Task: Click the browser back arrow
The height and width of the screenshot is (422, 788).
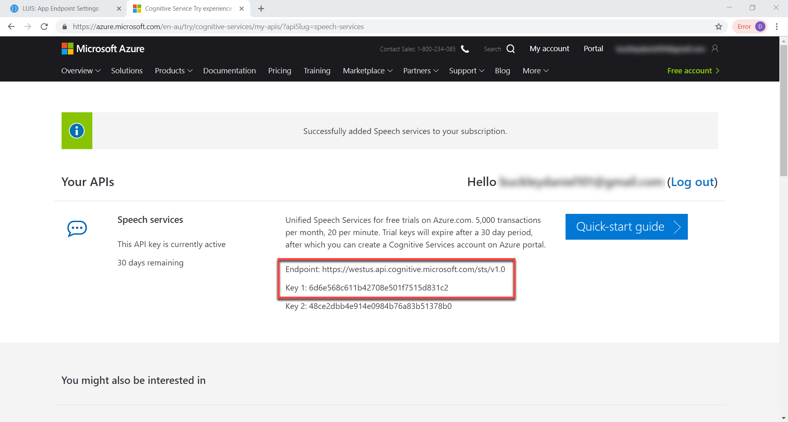Action: point(11,27)
